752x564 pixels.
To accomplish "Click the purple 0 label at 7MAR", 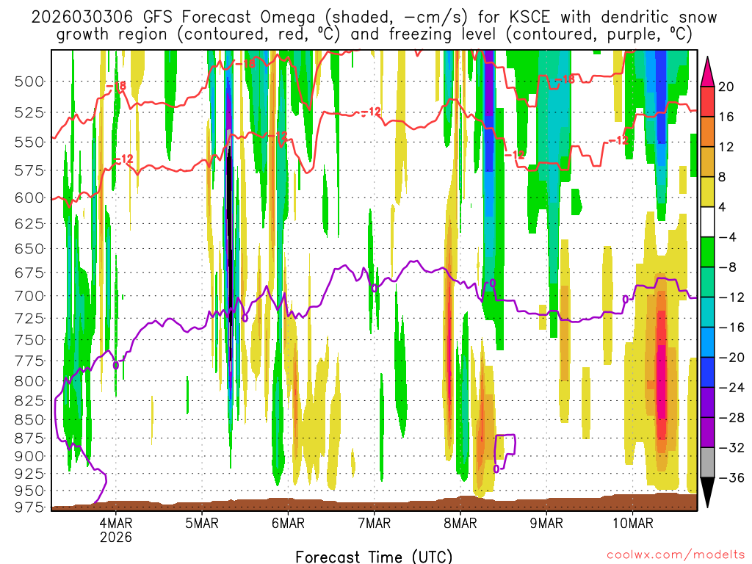I will click(374, 288).
